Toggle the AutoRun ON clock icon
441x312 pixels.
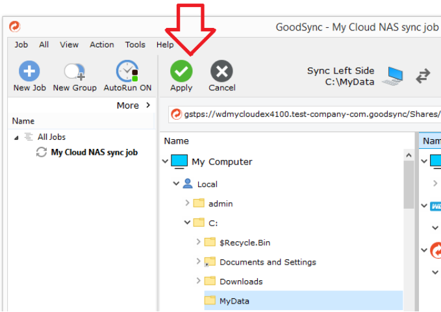[x=127, y=71]
